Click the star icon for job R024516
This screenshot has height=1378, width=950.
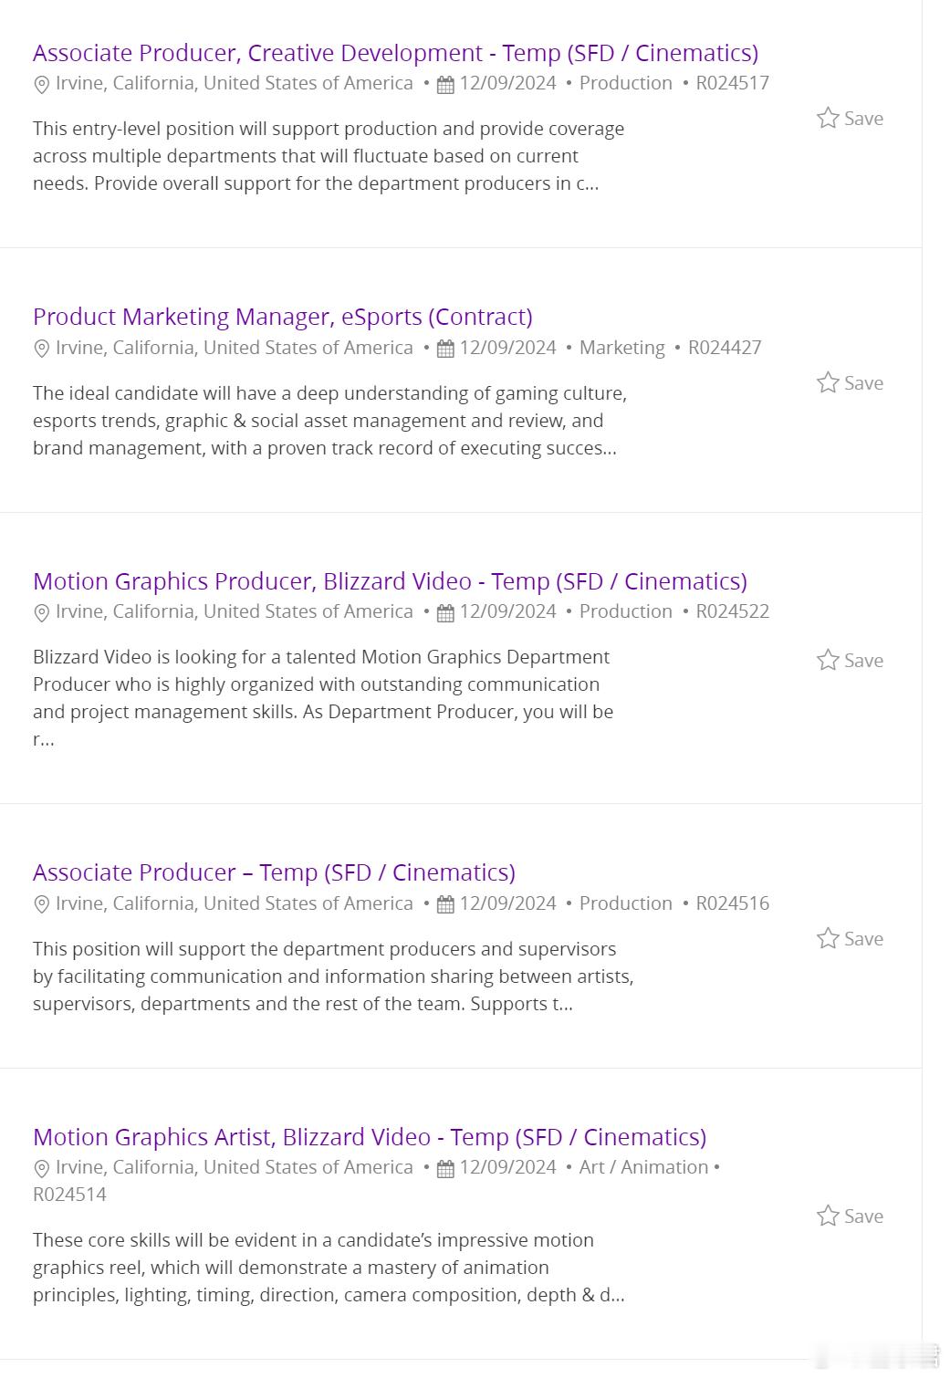[828, 938]
